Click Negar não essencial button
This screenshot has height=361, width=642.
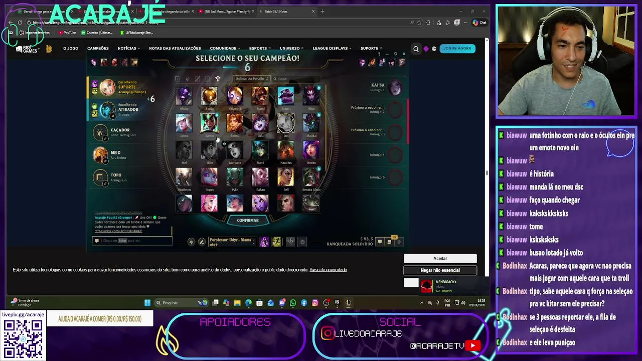click(x=440, y=270)
